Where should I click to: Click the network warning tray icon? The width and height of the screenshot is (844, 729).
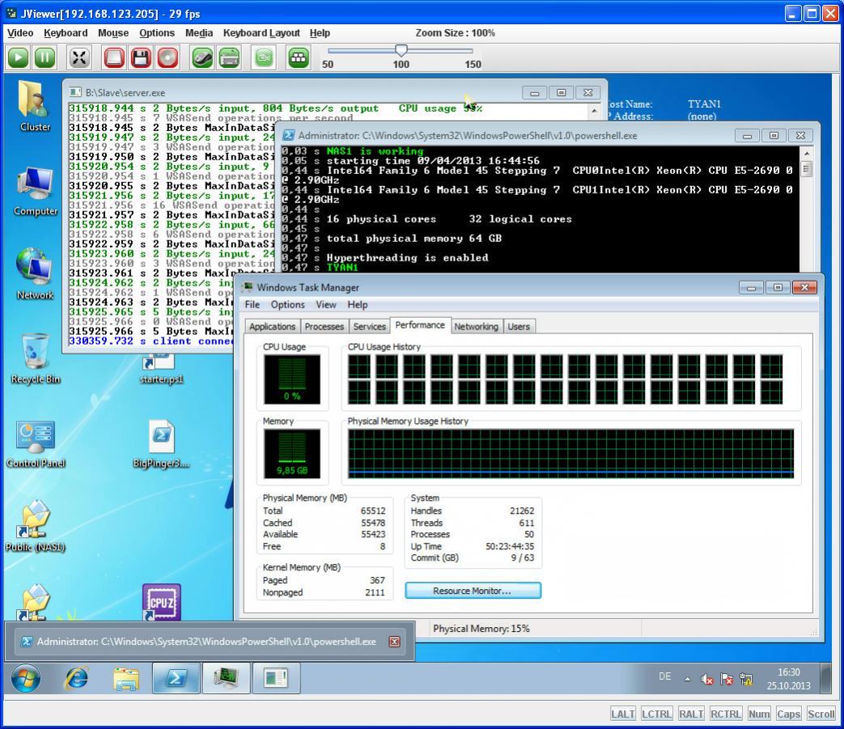coord(746,680)
